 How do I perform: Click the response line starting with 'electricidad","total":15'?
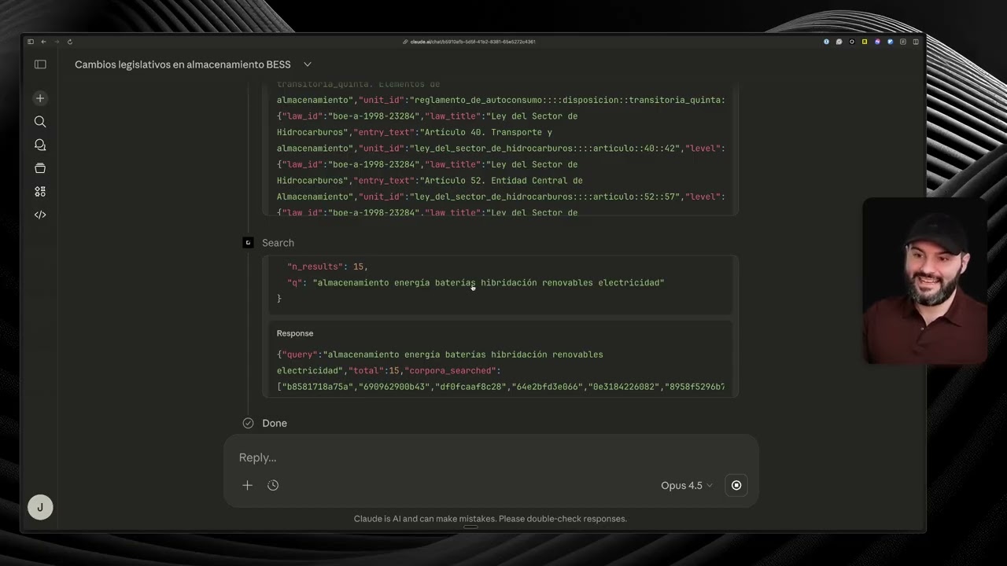click(389, 370)
